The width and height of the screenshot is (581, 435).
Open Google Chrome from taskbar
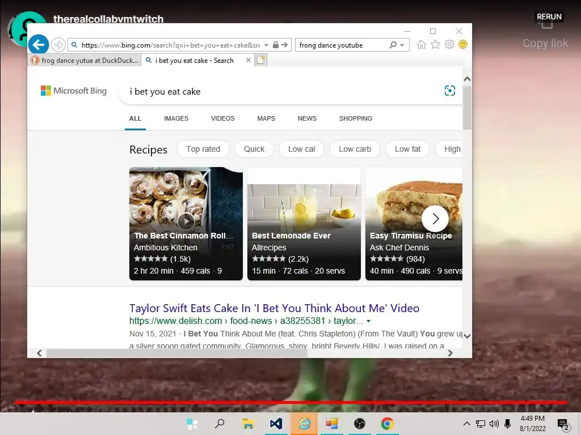tap(387, 424)
